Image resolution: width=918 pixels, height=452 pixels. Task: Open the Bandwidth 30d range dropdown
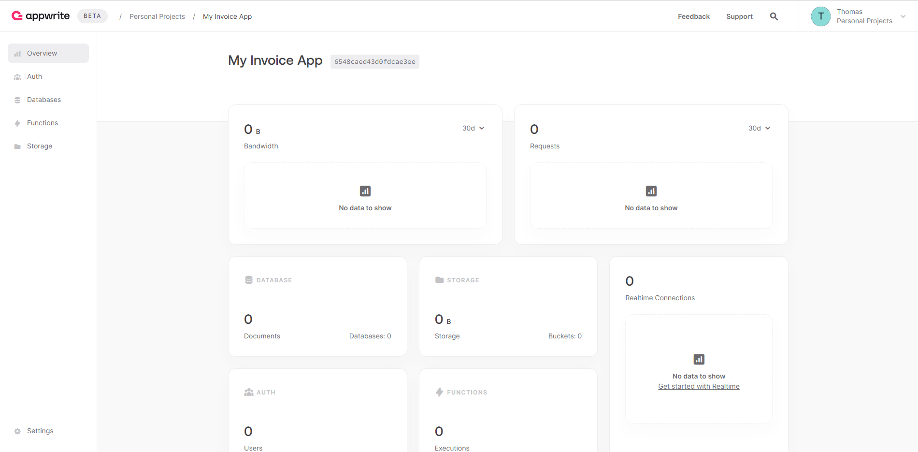click(x=473, y=128)
